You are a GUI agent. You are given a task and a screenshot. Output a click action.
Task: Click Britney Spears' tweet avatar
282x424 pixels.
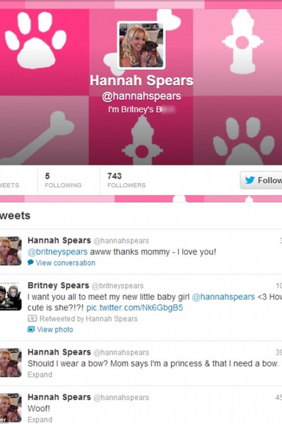[10, 296]
